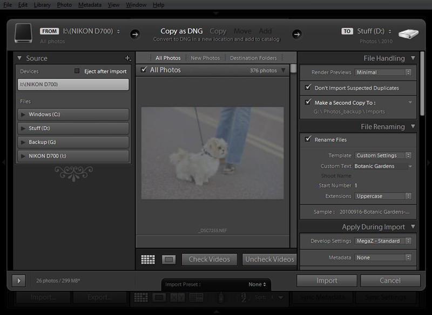Image resolution: width=432 pixels, height=315 pixels.
Task: Enable Eject after import checkbox
Action: coord(77,71)
